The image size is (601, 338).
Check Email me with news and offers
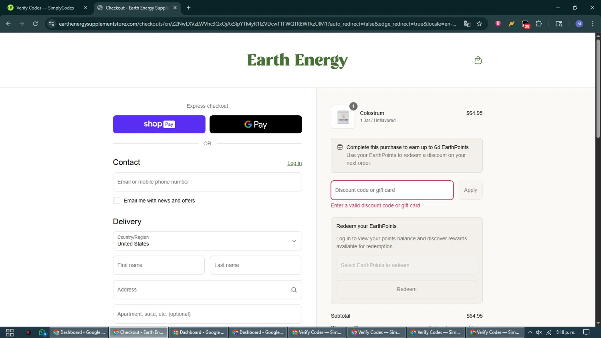(117, 201)
